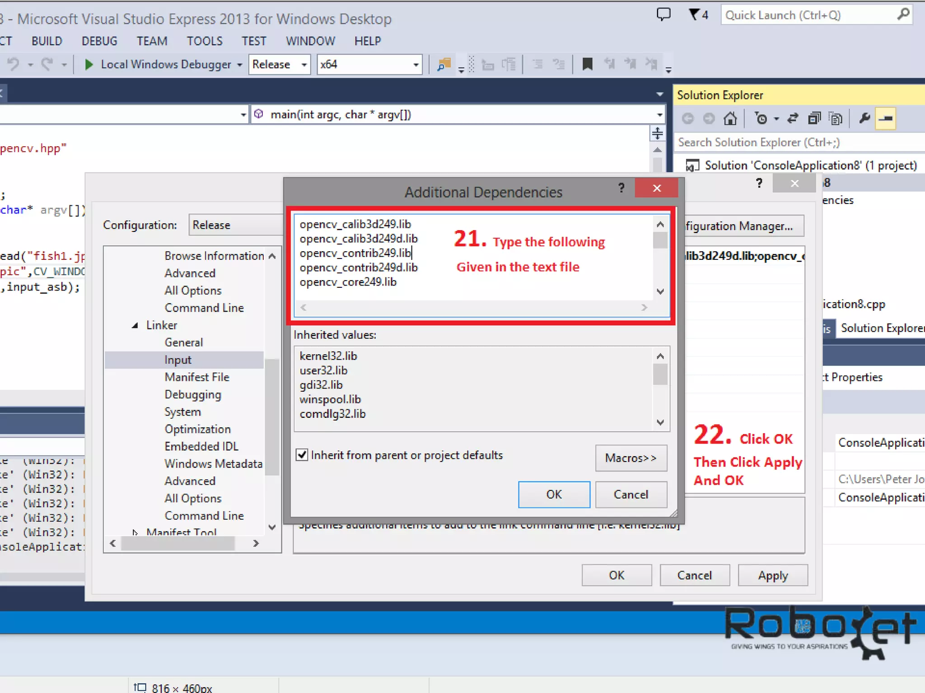Click the feedback speech bubble icon
The width and height of the screenshot is (925, 693).
pyautogui.click(x=663, y=15)
